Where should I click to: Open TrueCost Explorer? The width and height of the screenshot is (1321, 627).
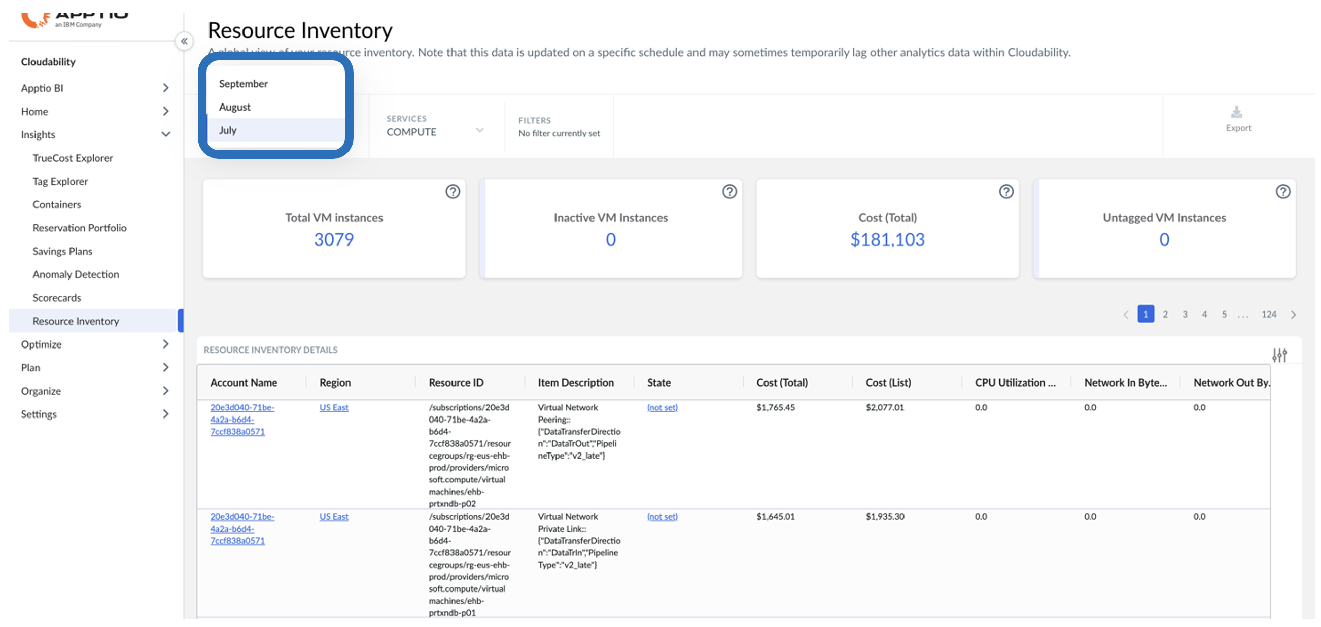tap(73, 158)
